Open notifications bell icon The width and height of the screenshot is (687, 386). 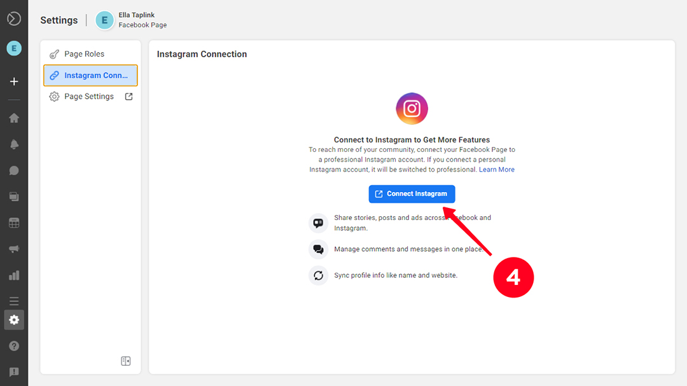click(14, 144)
